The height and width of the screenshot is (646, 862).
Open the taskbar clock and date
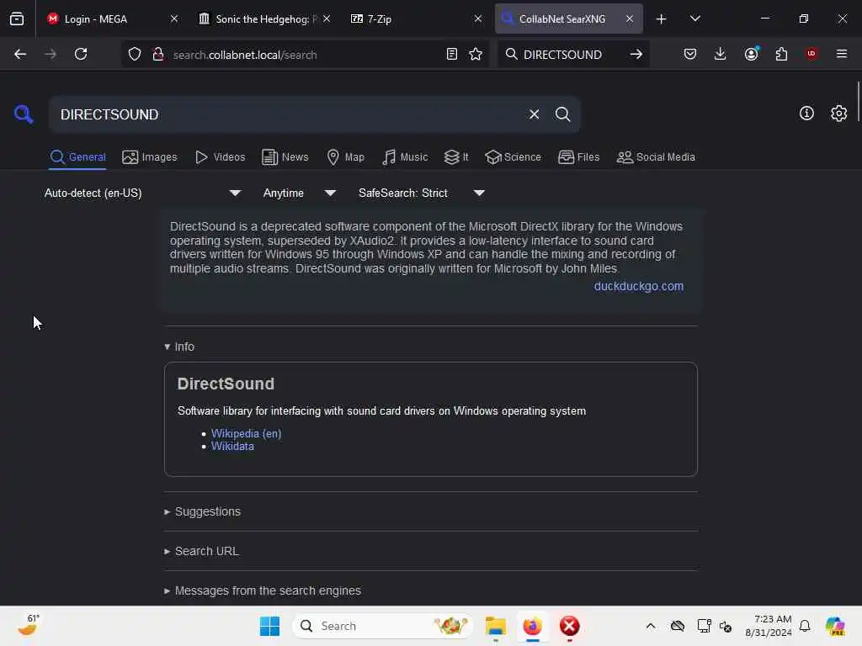(768, 626)
